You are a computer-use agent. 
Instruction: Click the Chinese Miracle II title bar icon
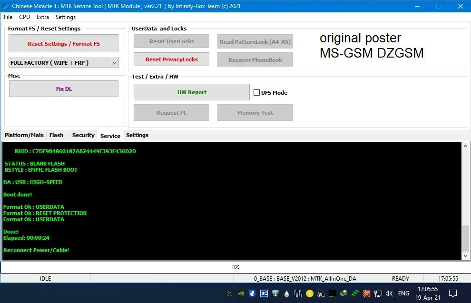[x=5, y=6]
